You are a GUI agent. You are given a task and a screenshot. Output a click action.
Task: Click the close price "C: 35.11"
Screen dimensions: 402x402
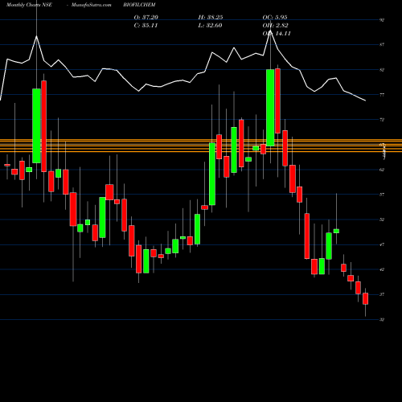pyautogui.click(x=146, y=26)
